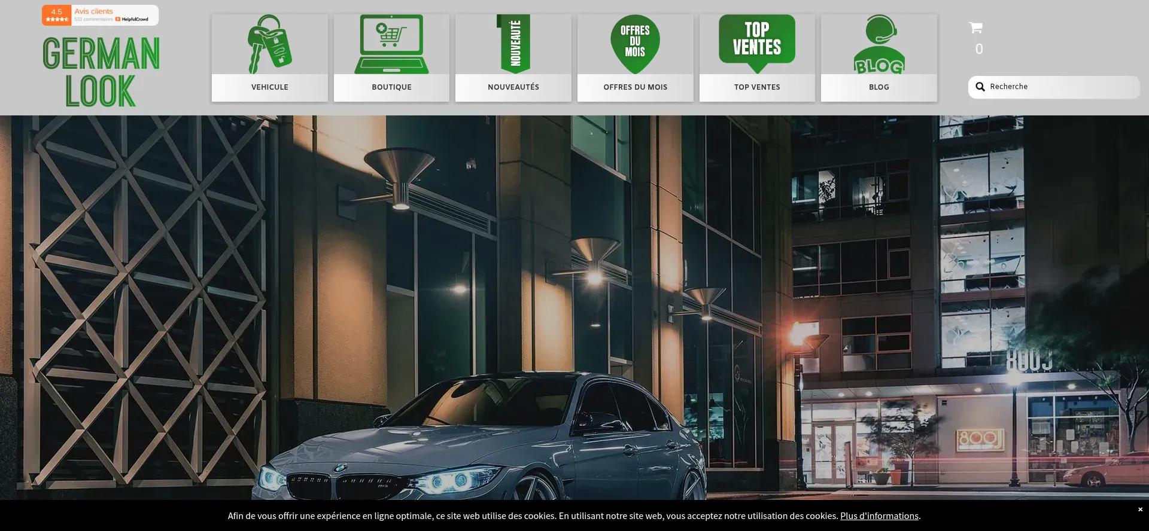Screen dimensions: 1149x531
Task: Open the shopping cart icon
Action: pos(975,28)
